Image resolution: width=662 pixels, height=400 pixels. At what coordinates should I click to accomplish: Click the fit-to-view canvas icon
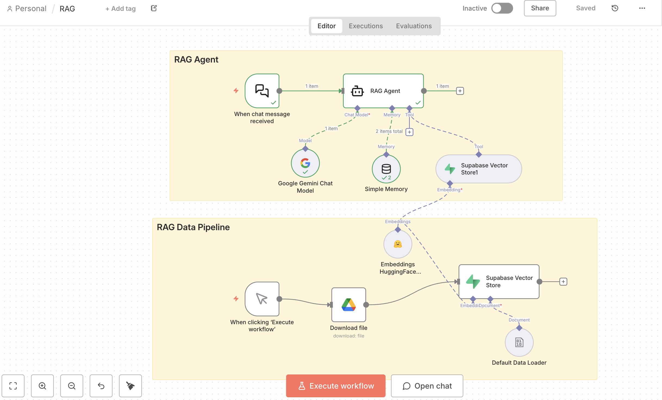click(13, 386)
